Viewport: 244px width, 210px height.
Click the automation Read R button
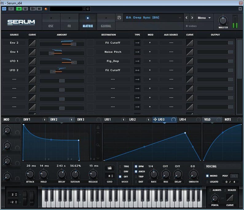coord(19,9)
